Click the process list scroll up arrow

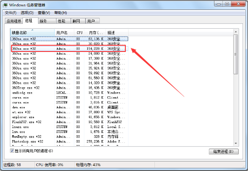(235, 32)
